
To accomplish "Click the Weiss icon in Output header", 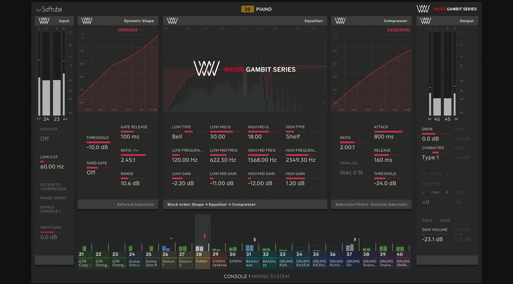I will click(x=426, y=21).
